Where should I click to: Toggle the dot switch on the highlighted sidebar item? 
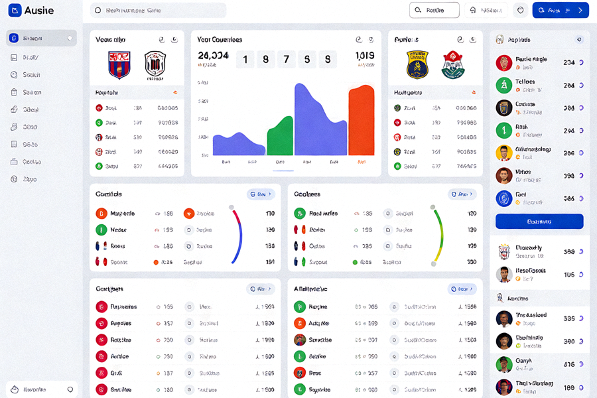pyautogui.click(x=70, y=38)
